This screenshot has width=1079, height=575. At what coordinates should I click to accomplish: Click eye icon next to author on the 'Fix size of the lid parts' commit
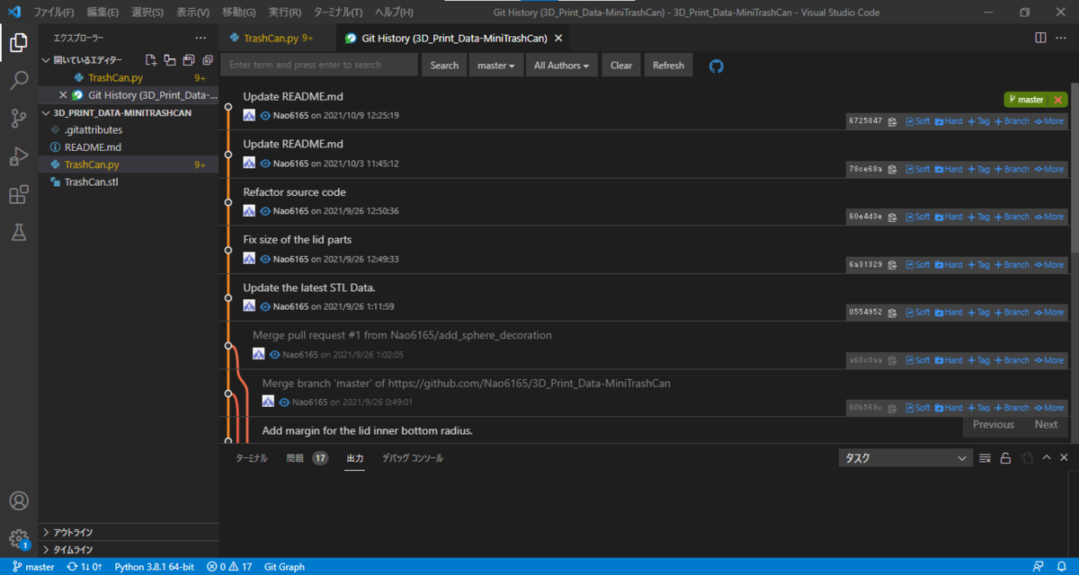point(265,259)
